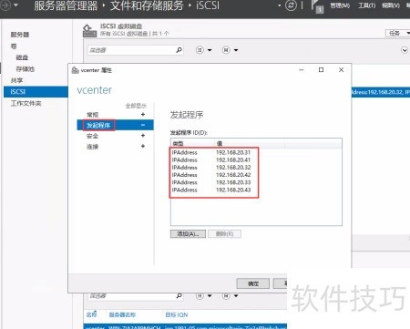Expand the 安全 section
This screenshot has width=410, height=329.
pos(143,136)
